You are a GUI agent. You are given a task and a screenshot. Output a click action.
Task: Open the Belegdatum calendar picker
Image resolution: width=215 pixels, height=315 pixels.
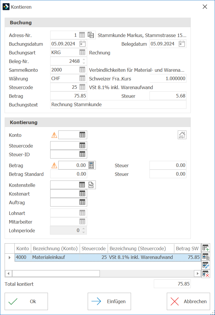(182, 44)
